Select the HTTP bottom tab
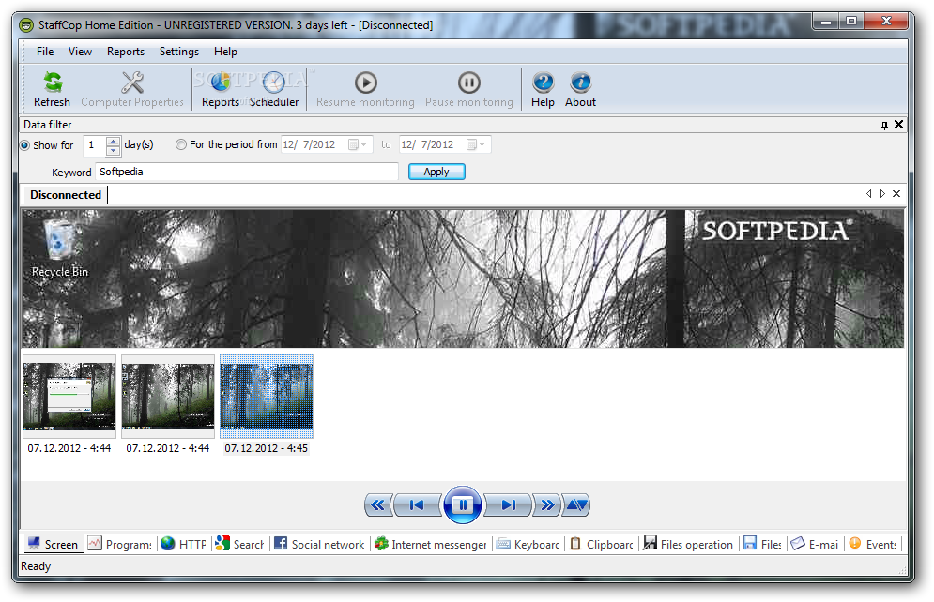934x602 pixels. tap(184, 544)
